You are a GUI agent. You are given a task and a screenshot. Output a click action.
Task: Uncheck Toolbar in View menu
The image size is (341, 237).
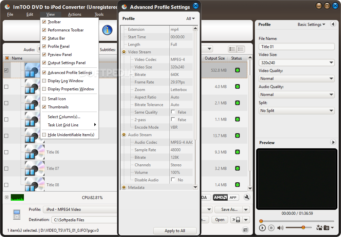click(x=44, y=22)
